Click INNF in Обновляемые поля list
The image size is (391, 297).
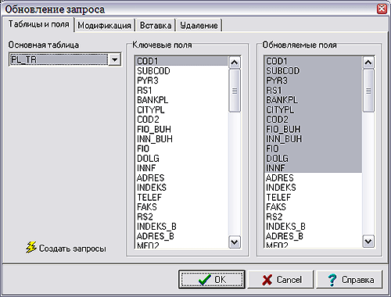(x=314, y=168)
